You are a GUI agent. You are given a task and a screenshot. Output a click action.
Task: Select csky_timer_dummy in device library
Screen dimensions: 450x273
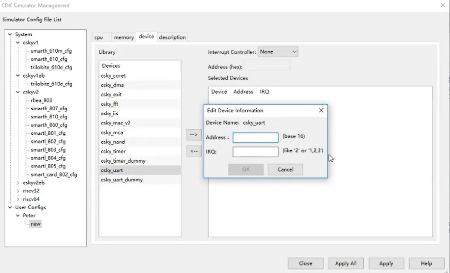[140, 161]
